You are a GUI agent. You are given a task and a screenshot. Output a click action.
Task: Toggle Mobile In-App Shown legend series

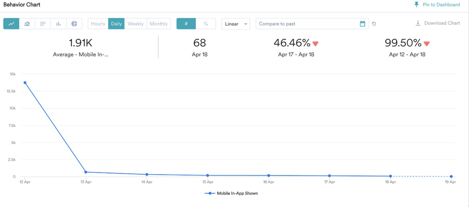pos(232,193)
